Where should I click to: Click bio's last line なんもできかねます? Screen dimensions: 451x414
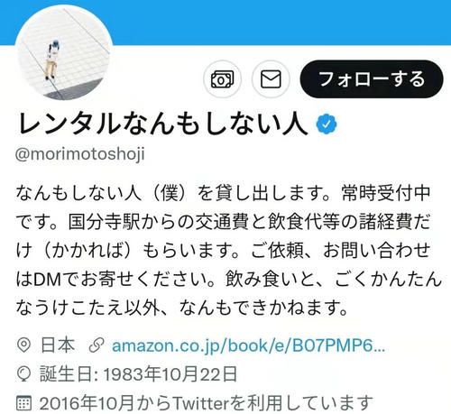(x=182, y=308)
